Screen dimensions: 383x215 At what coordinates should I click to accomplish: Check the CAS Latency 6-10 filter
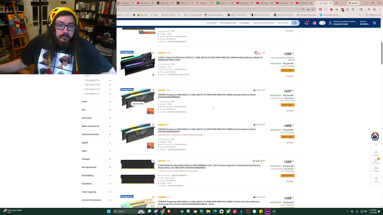pos(83,94)
